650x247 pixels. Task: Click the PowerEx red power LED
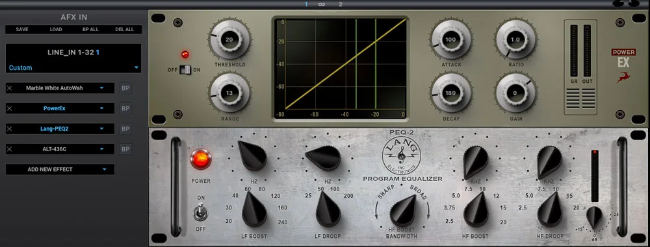pyautogui.click(x=185, y=54)
